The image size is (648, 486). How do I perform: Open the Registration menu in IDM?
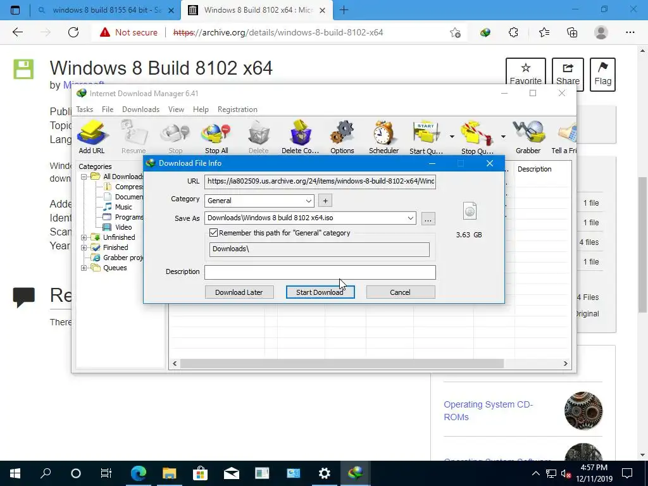coord(237,109)
